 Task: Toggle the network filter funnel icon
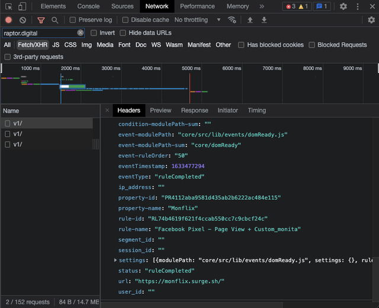41,20
